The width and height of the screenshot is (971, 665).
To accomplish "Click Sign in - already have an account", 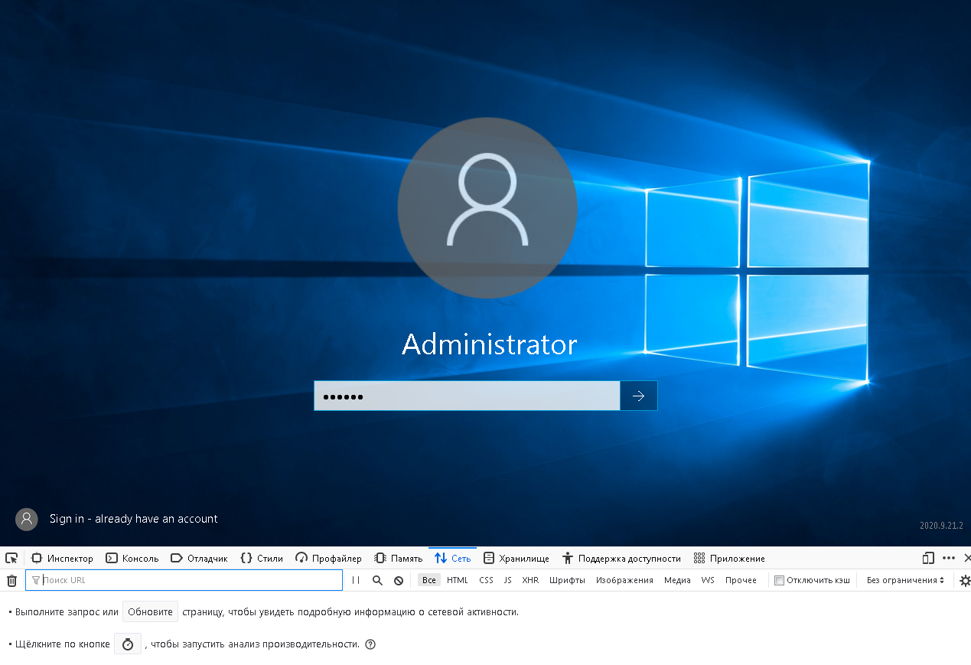I will [134, 519].
